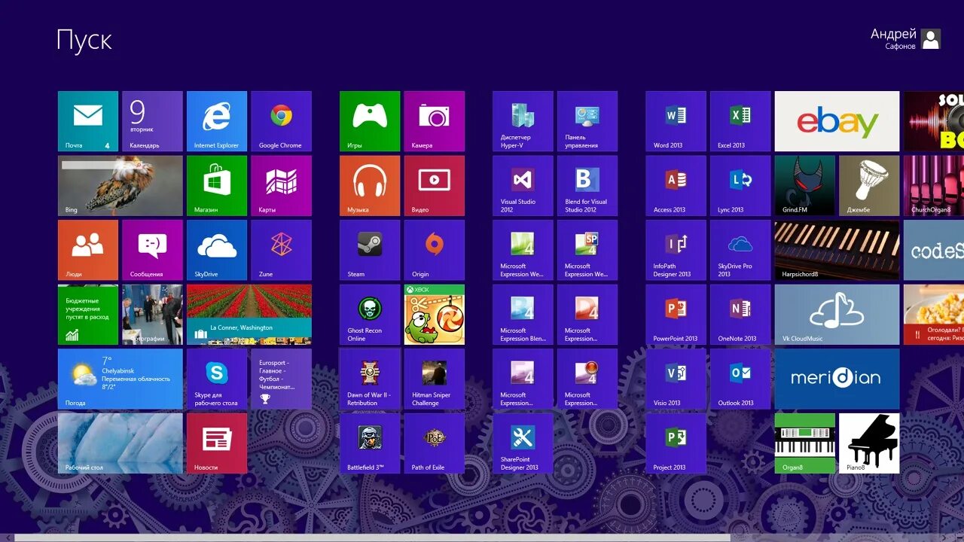Launch Visio 2013 tile

pos(676,379)
